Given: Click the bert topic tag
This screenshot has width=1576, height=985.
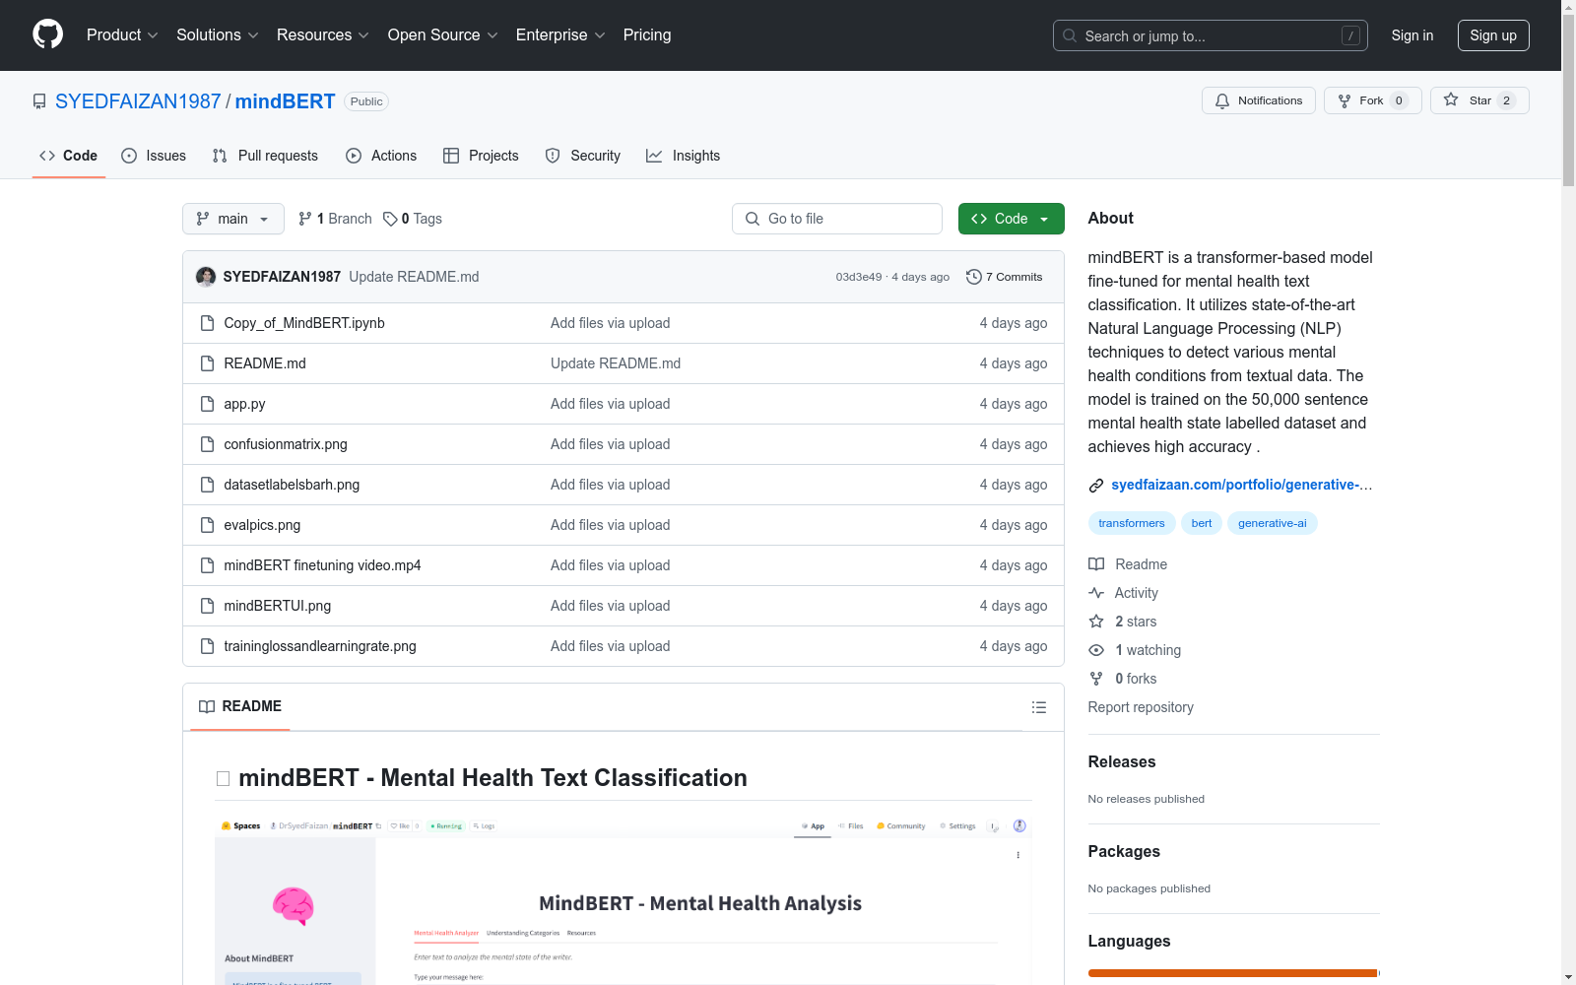Looking at the screenshot, I should coord(1202,523).
